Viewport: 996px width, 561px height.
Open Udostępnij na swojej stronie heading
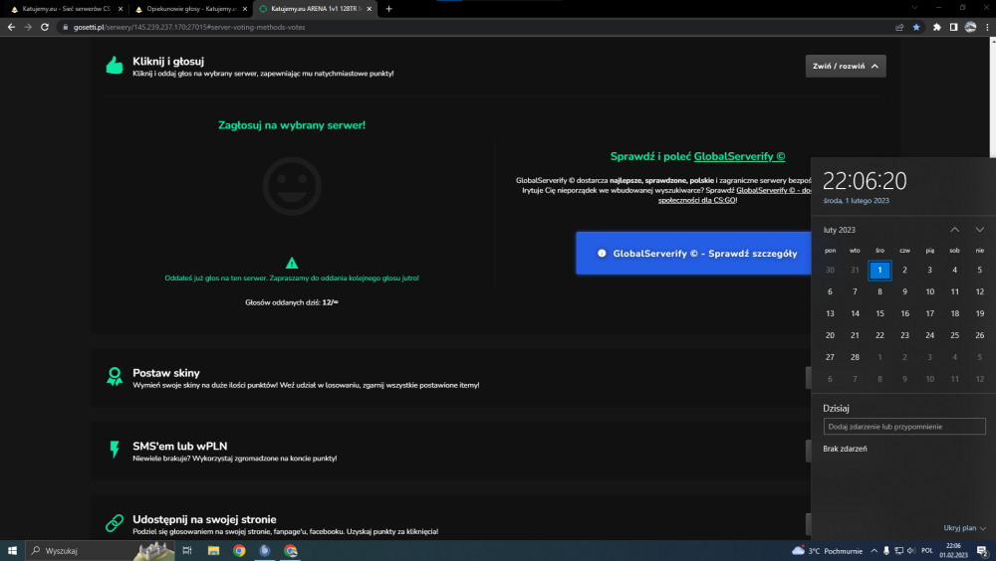click(204, 520)
